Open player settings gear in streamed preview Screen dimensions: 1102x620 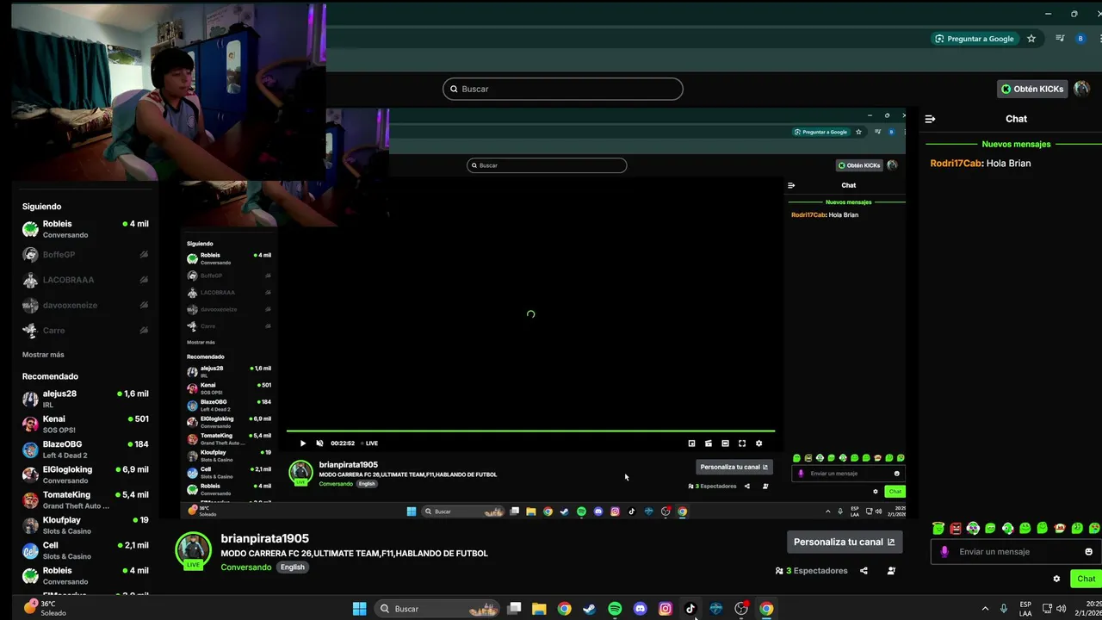(758, 443)
